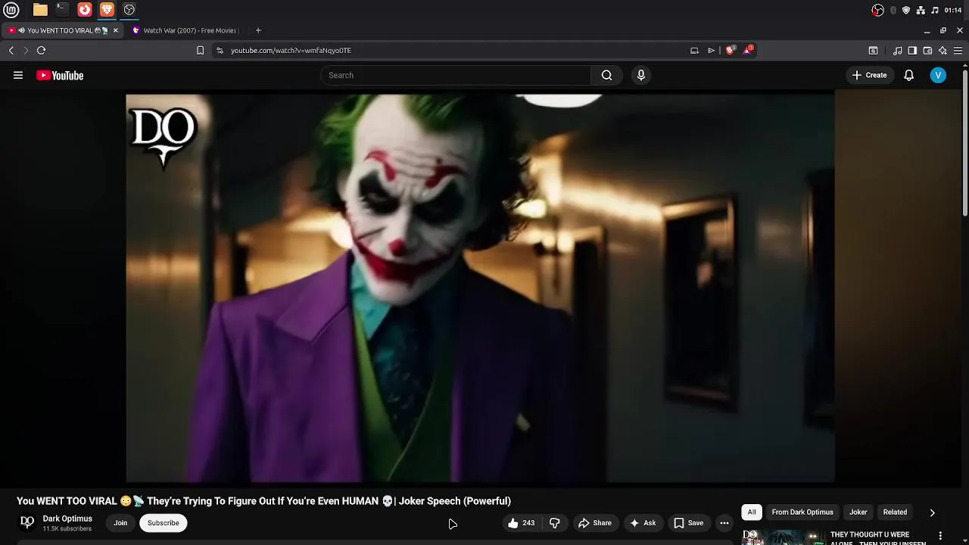Open the YouTube guide hamburger menu
The image size is (969, 545).
[18, 75]
